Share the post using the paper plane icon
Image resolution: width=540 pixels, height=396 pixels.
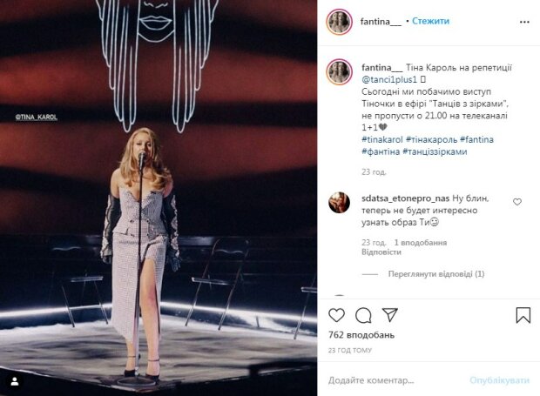[390, 315]
